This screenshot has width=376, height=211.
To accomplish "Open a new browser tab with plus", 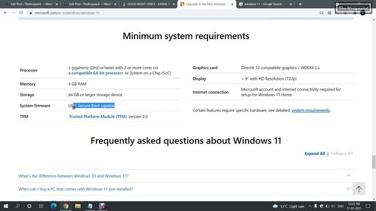I will coord(300,4).
